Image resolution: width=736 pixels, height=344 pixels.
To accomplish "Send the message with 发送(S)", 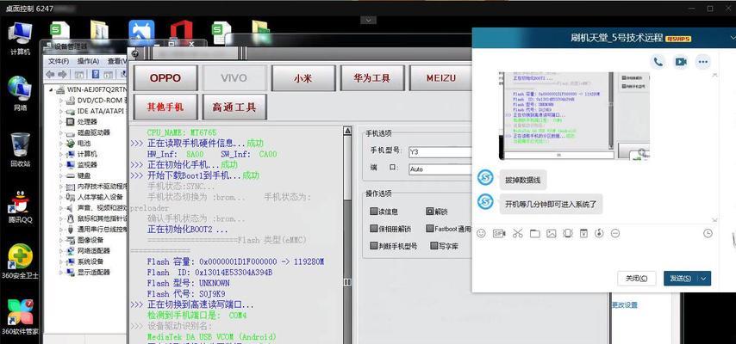I will (x=681, y=279).
